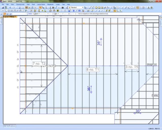Image resolution: width=162 pixels, height=130 pixels.
Task: Click the crossed tools icon ending second toolbar
Action: pos(120,11)
